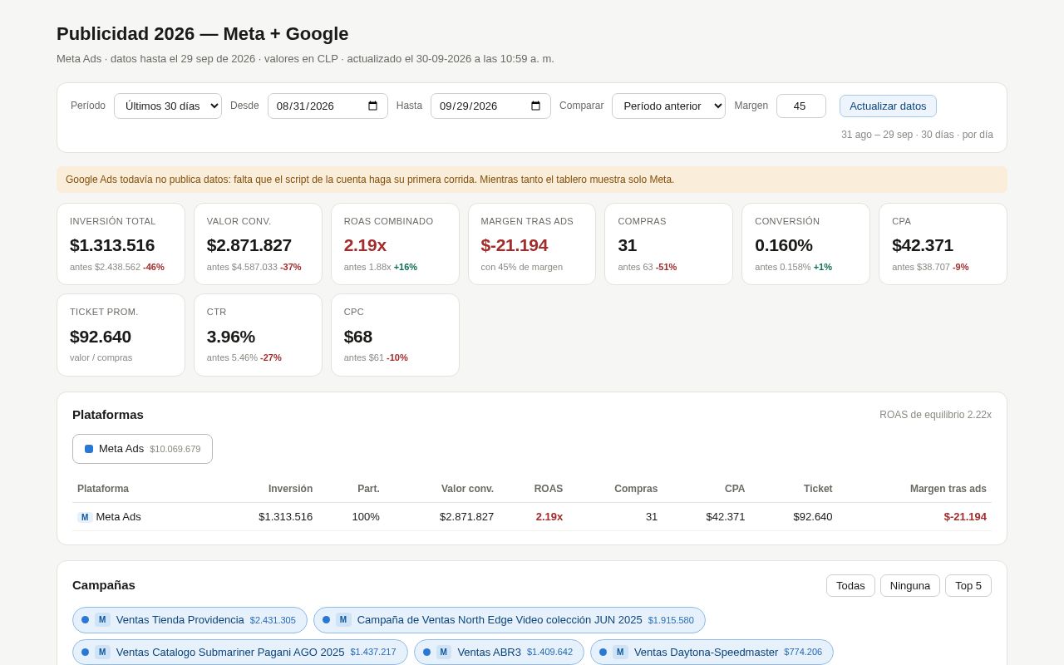Open the Comparar dropdown
Screen dimensions: 1064x665
(x=668, y=106)
